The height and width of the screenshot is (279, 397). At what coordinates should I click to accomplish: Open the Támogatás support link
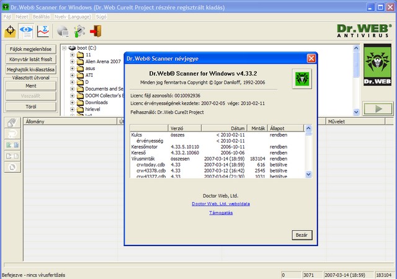pyautogui.click(x=221, y=213)
